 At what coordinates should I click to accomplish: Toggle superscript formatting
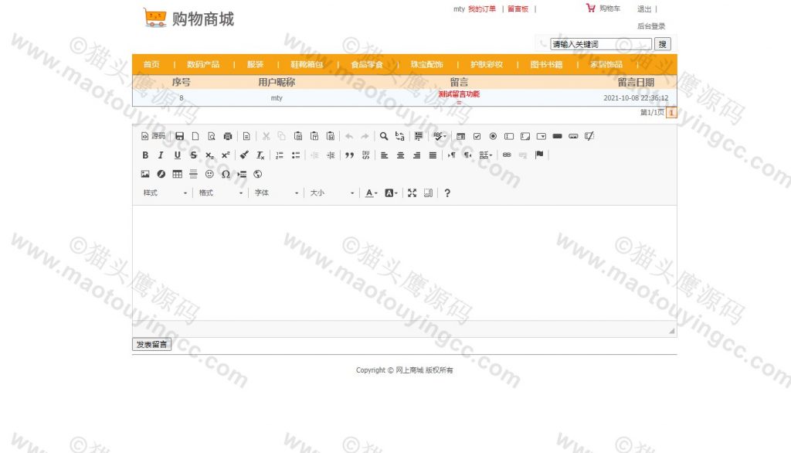(226, 155)
